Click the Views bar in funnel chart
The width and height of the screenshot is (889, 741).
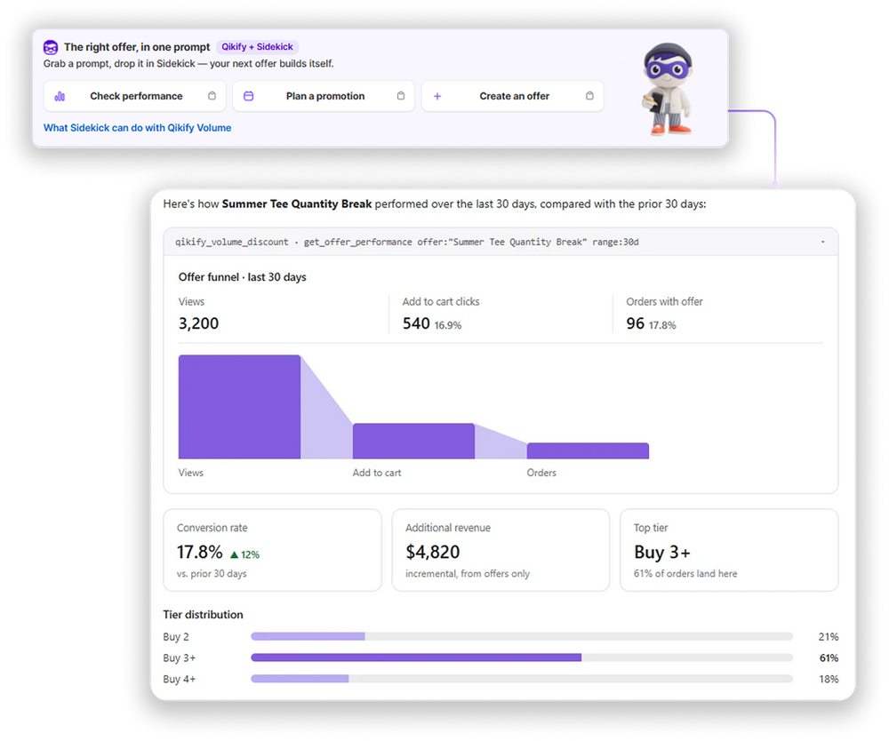(x=239, y=407)
